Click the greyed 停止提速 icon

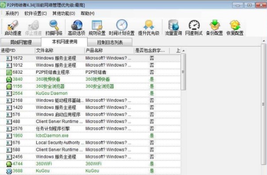tap(33, 25)
